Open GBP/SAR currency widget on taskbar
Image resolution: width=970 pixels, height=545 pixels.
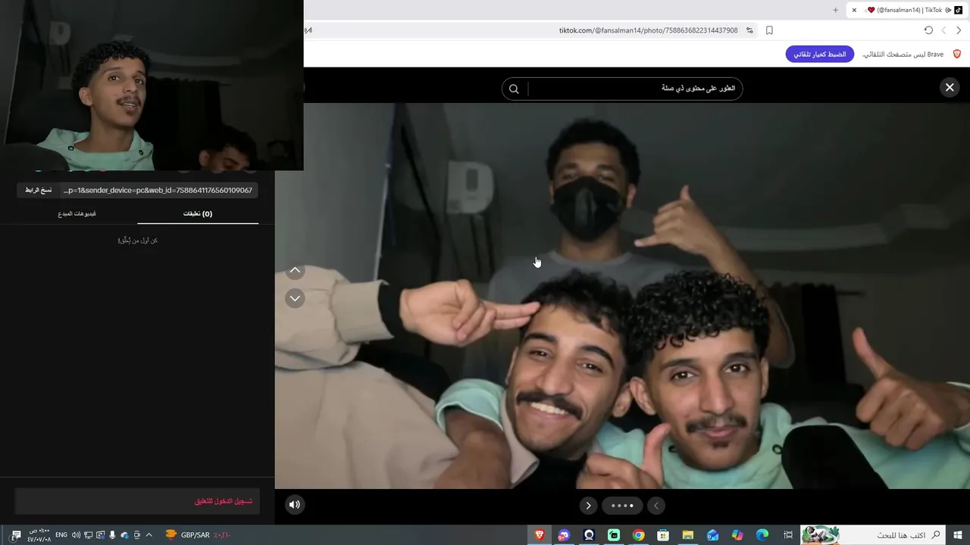pyautogui.click(x=197, y=535)
